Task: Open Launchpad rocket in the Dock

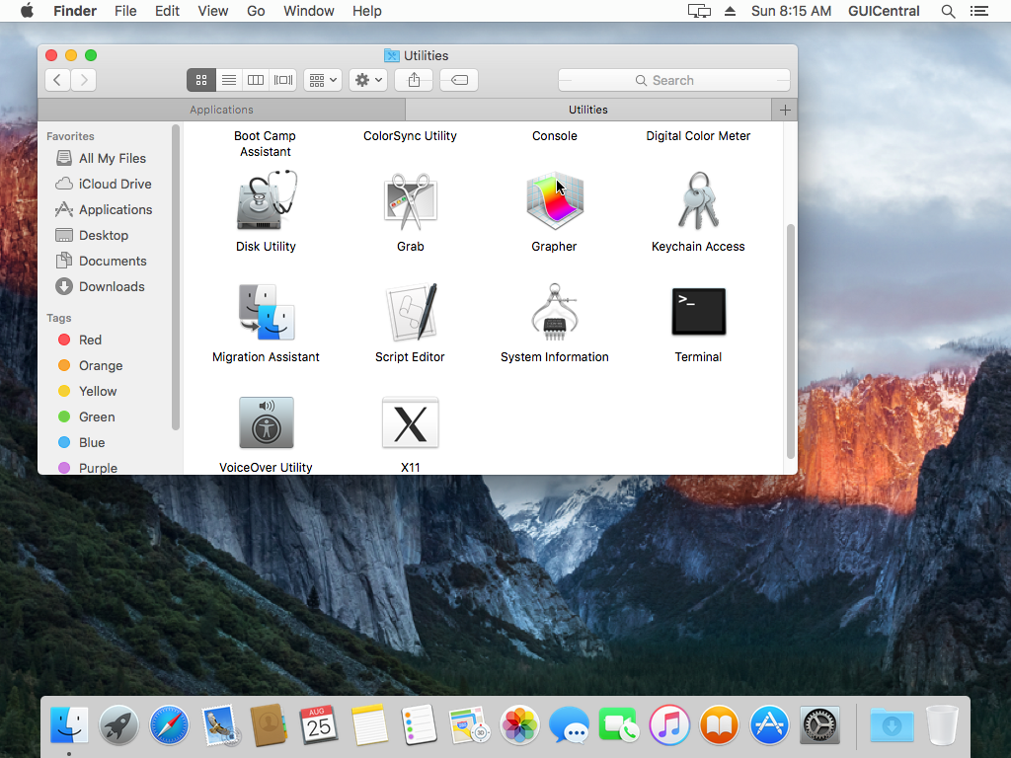Action: point(118,725)
